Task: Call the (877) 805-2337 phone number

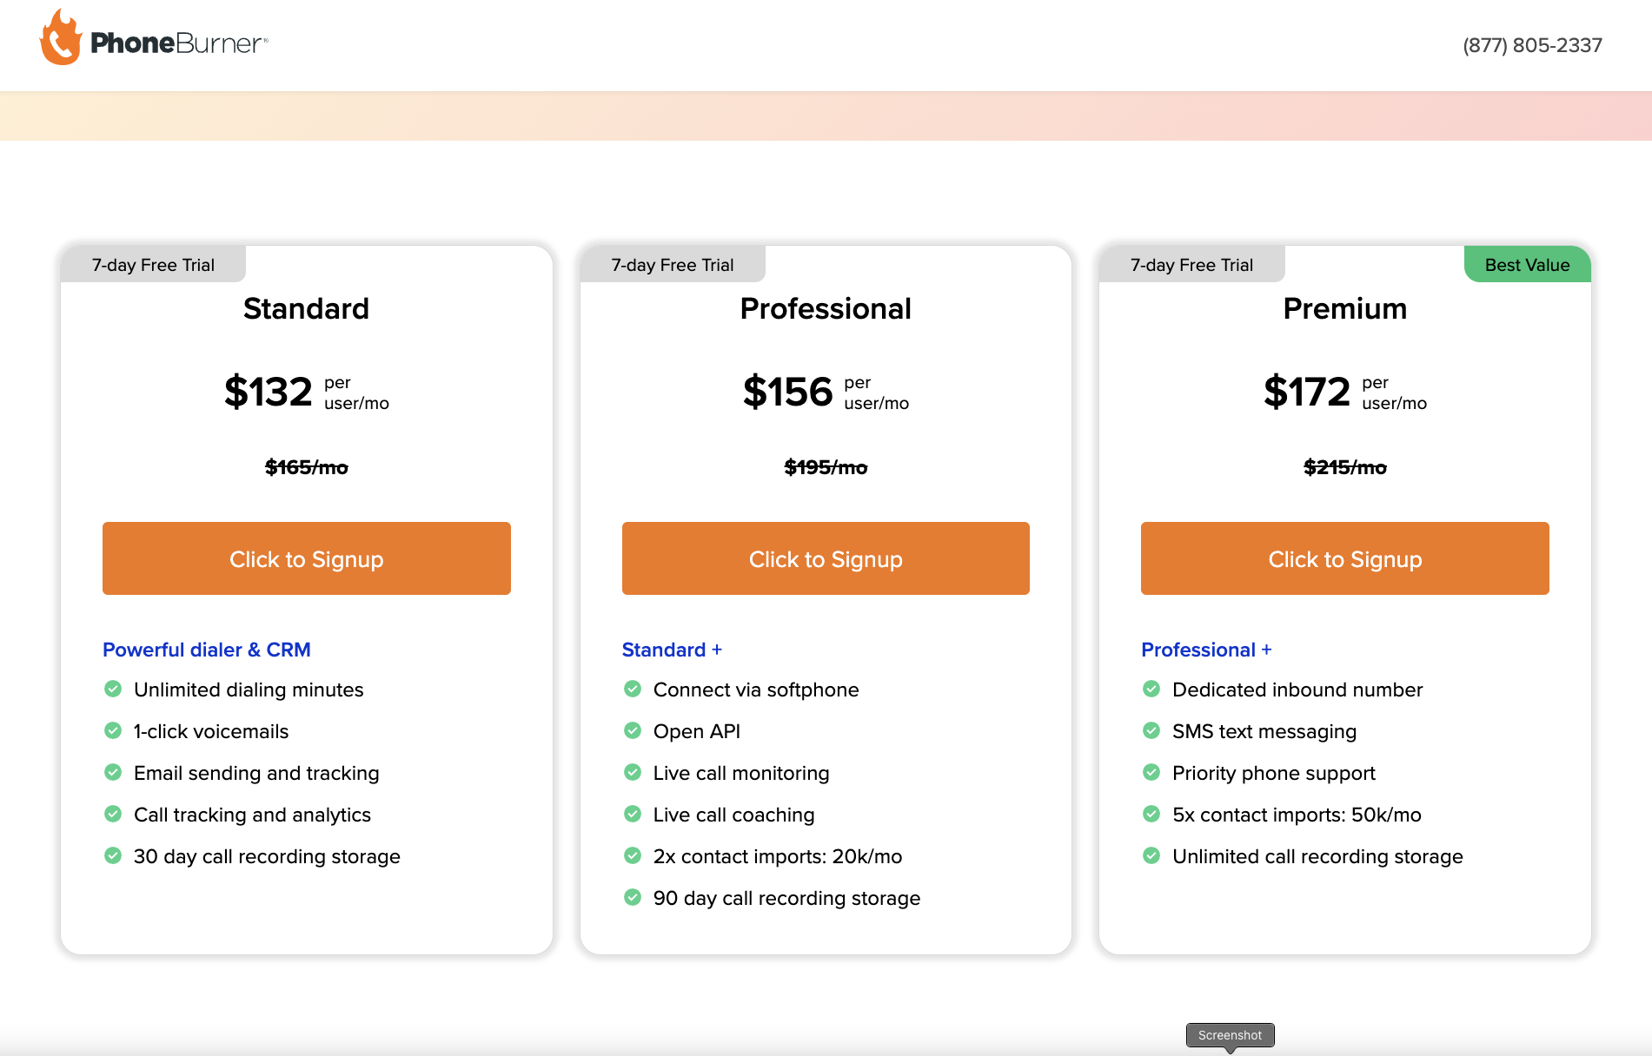Action: coord(1532,45)
